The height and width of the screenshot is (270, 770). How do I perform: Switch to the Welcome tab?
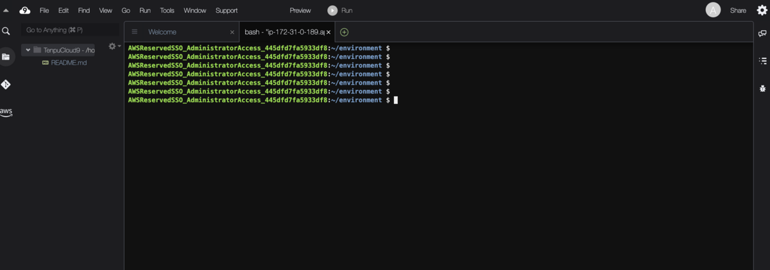click(162, 32)
